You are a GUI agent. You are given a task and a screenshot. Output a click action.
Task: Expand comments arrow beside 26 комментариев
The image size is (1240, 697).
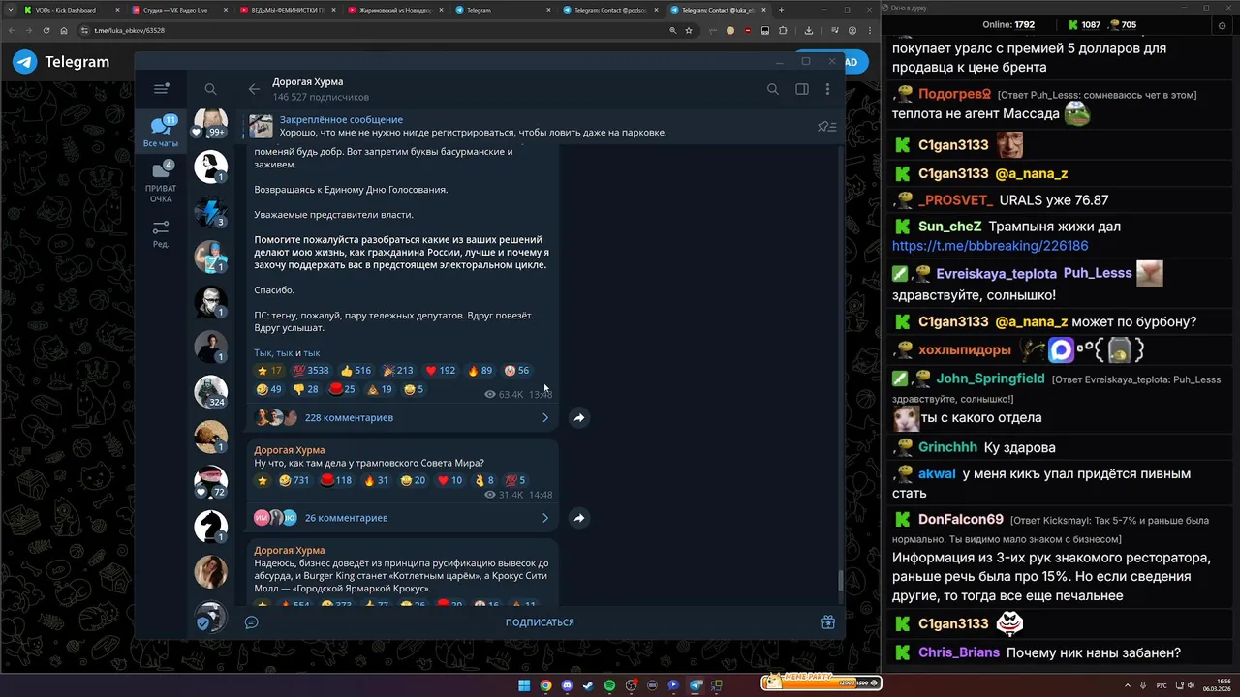click(x=544, y=518)
